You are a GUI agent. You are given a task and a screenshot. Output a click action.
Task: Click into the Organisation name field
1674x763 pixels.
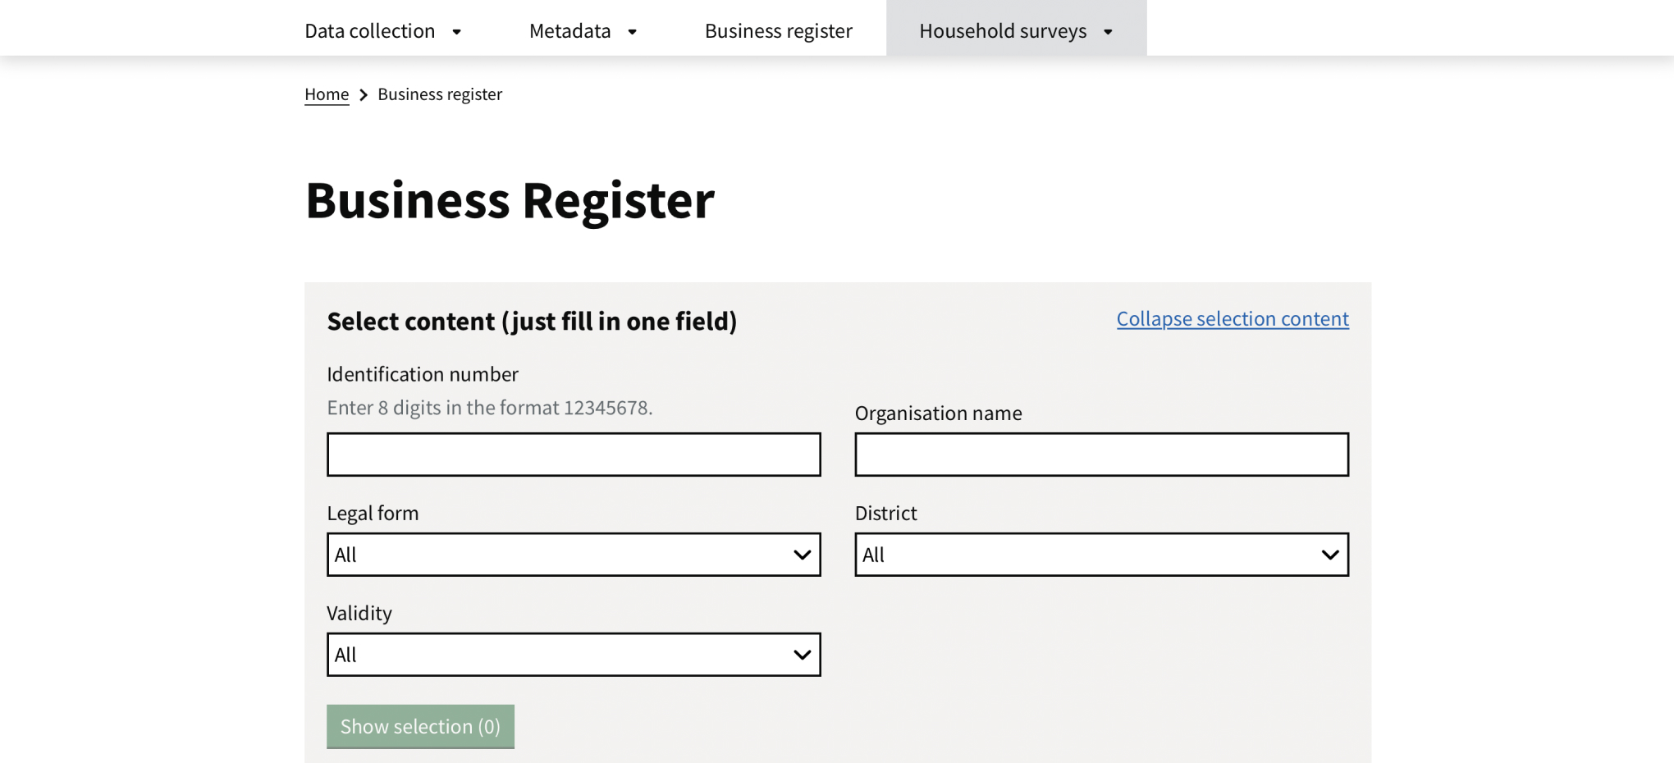tap(1101, 455)
